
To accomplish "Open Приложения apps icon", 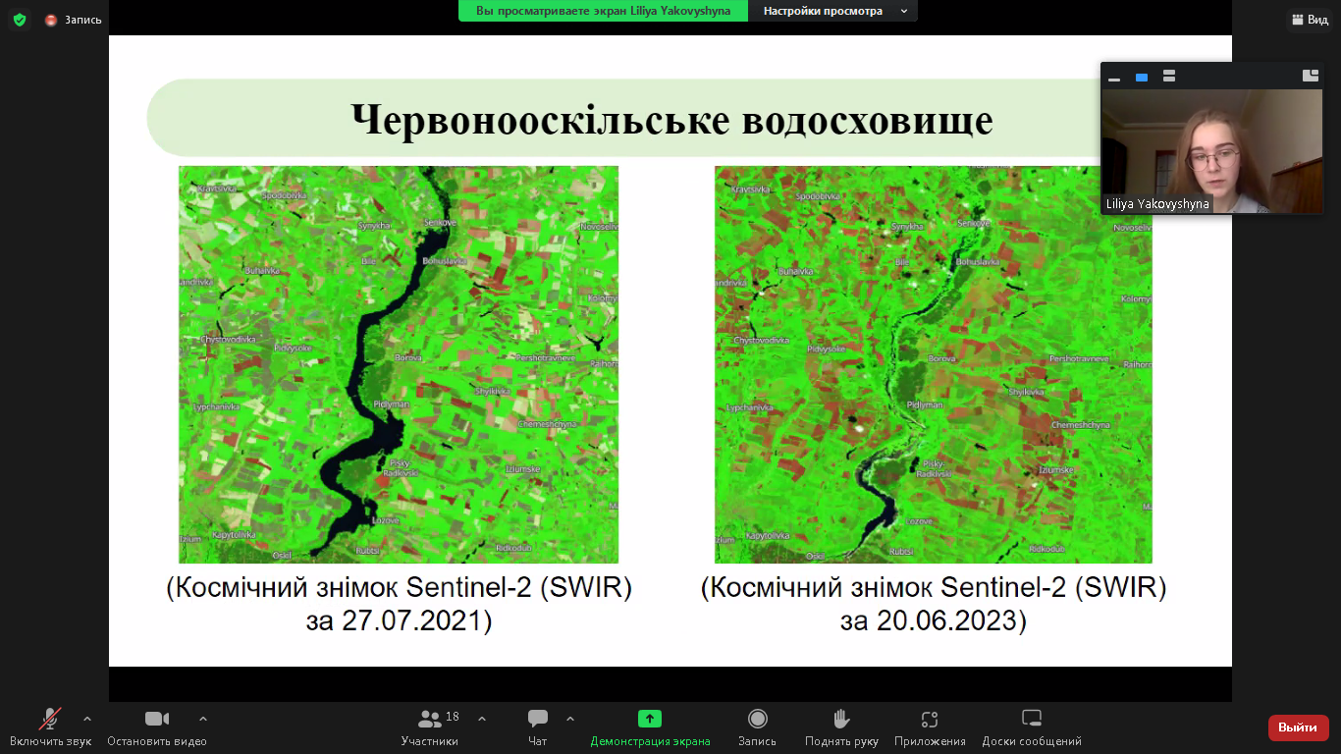I will [930, 720].
